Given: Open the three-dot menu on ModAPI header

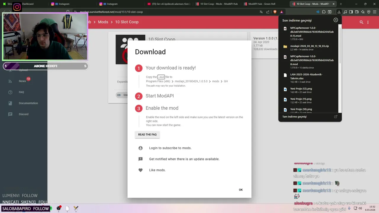Looking at the screenshot, I should 368,22.
